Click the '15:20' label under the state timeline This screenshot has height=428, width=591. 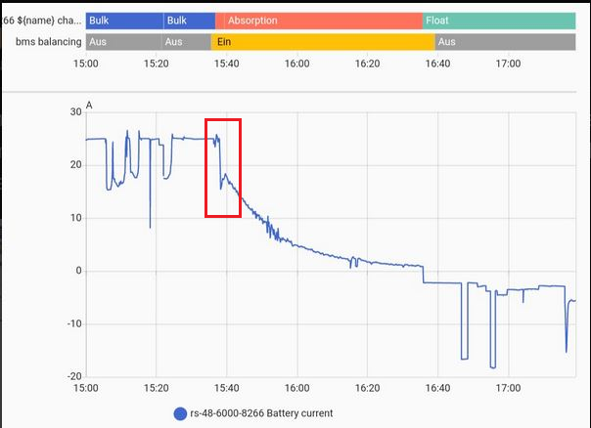coord(156,64)
